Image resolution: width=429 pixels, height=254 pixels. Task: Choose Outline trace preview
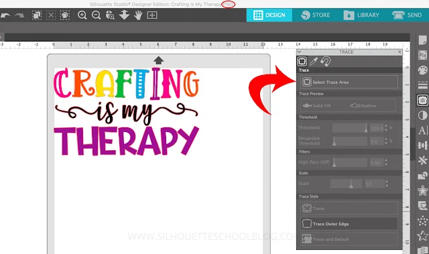[363, 105]
